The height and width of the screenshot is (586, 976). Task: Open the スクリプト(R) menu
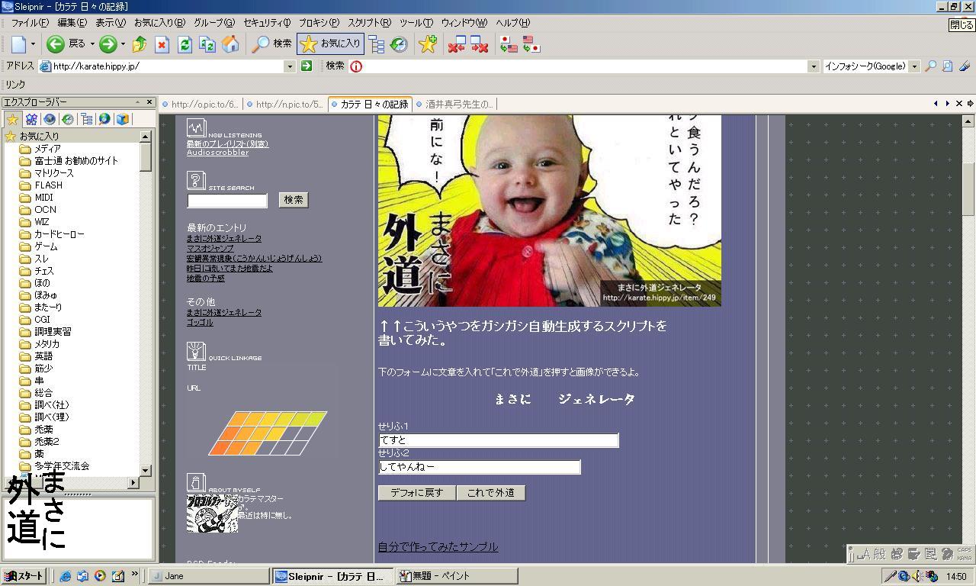pos(370,23)
